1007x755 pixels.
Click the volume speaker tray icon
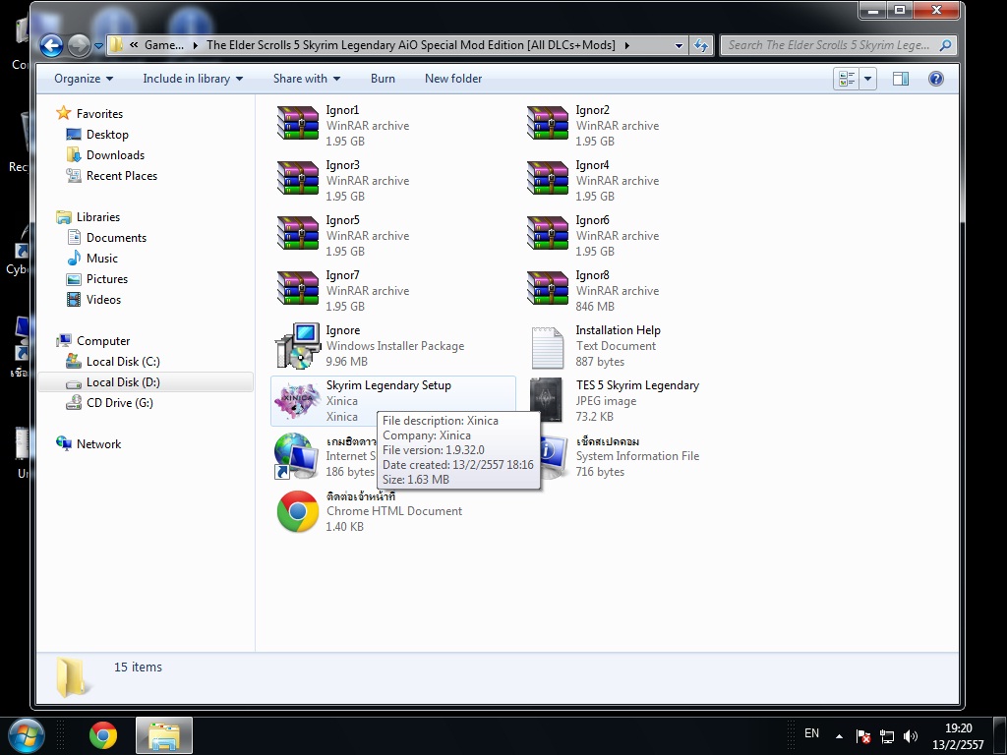(x=910, y=735)
